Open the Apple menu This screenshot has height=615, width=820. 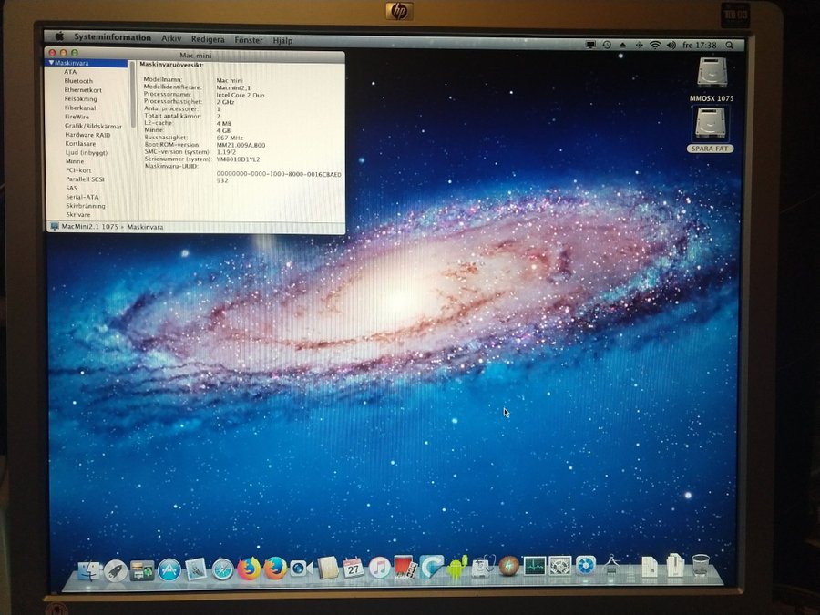click(x=59, y=36)
